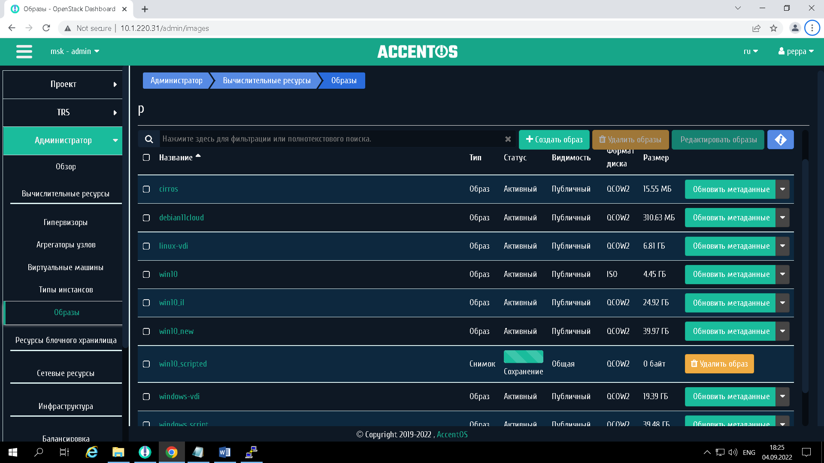The height and width of the screenshot is (463, 824).
Task: Click Создать образ button
Action: 554,139
